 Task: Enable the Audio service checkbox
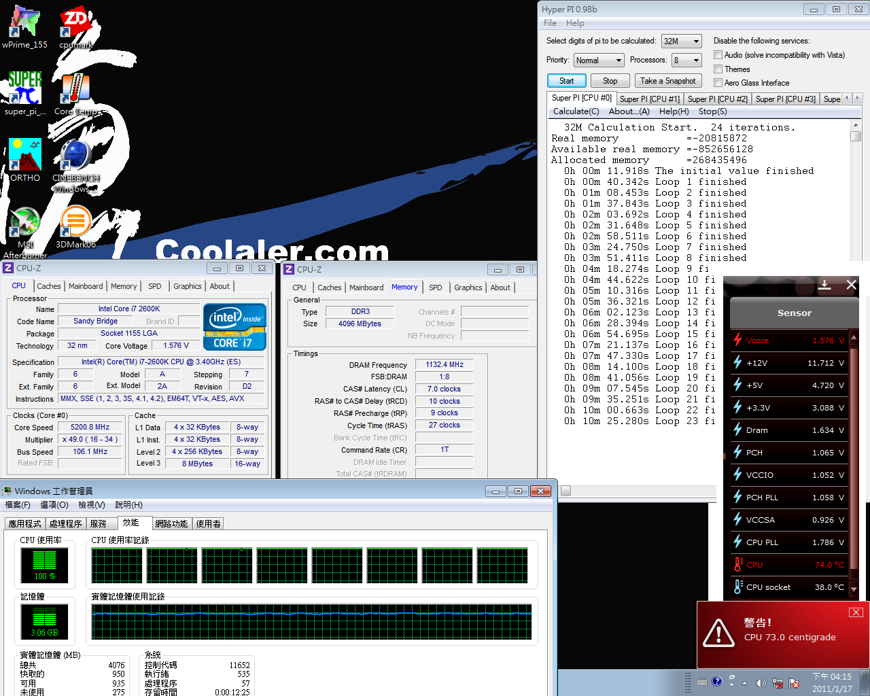[718, 55]
